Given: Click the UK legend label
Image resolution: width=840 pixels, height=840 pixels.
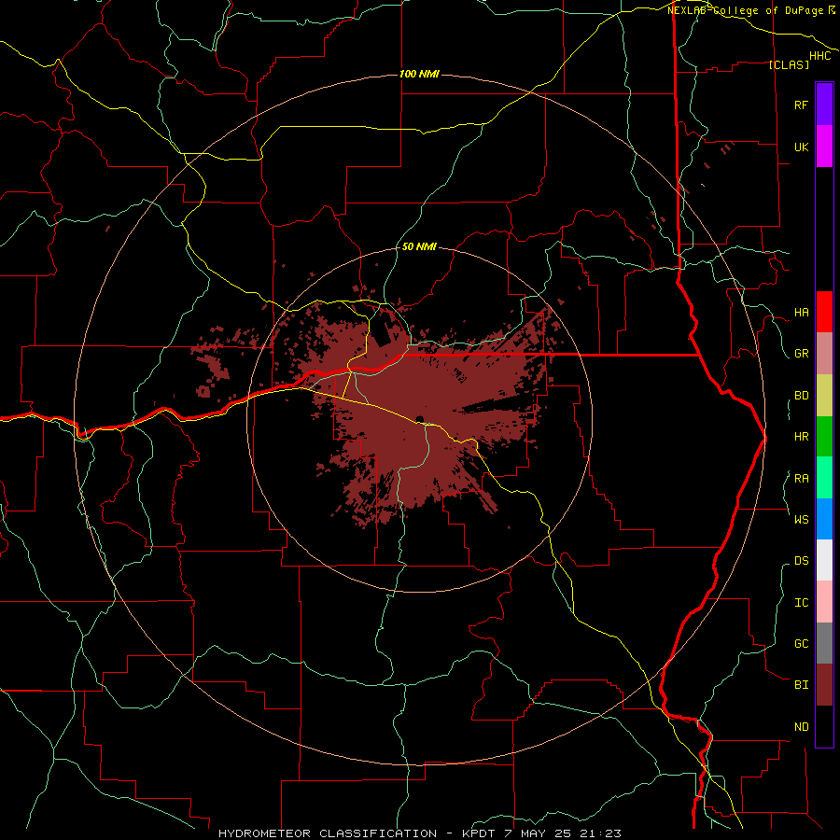Looking at the screenshot, I should click(x=801, y=147).
